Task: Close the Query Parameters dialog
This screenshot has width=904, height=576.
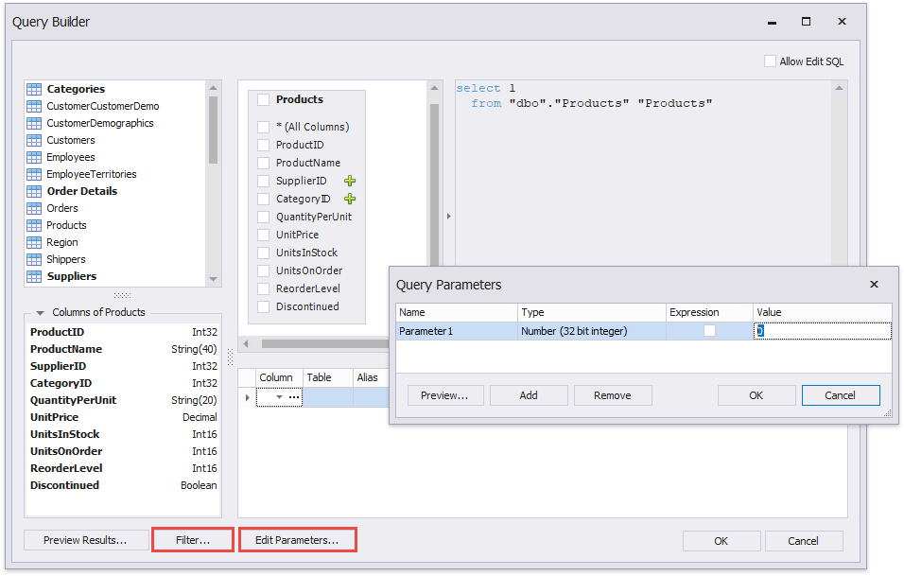Action: 874,285
